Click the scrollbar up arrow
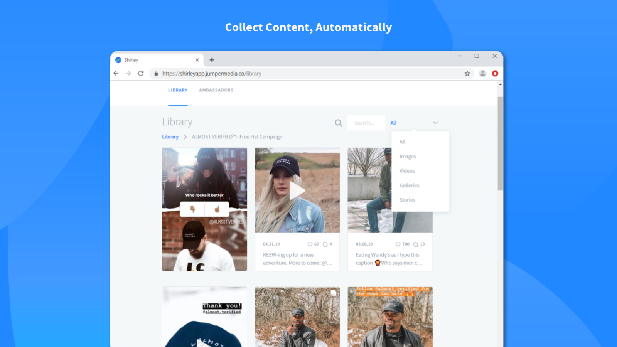This screenshot has width=617, height=347. click(500, 84)
